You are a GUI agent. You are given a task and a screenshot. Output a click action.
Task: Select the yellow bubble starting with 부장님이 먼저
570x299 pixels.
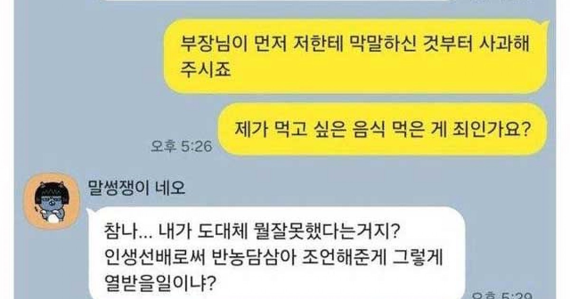point(356,56)
